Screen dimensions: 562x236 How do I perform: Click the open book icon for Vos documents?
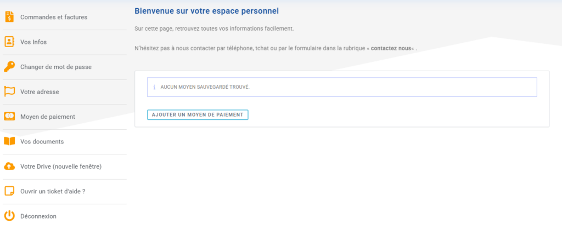pyautogui.click(x=9, y=141)
